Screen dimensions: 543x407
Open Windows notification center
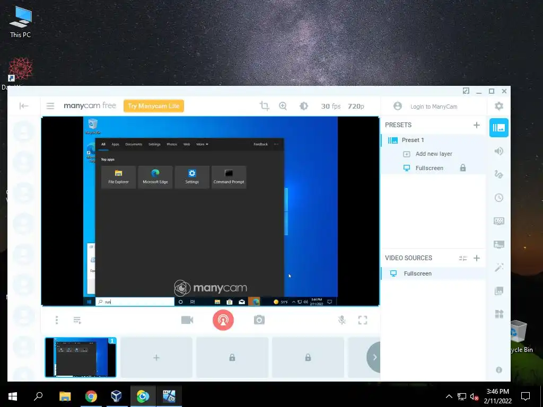(x=526, y=396)
